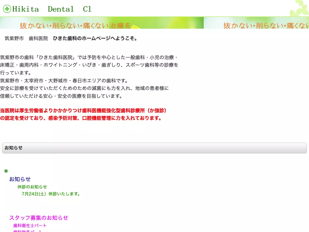
Task: Click the small green bullet above お知らせ
Action: point(6,171)
